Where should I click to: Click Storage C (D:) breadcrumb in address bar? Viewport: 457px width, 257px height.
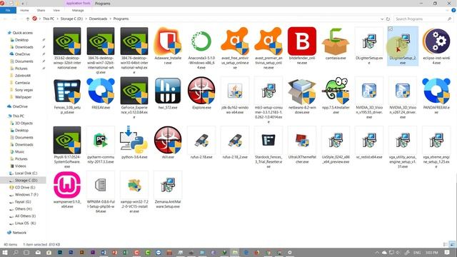pyautogui.click(x=71, y=19)
